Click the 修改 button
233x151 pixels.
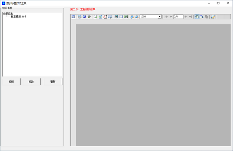point(31,82)
